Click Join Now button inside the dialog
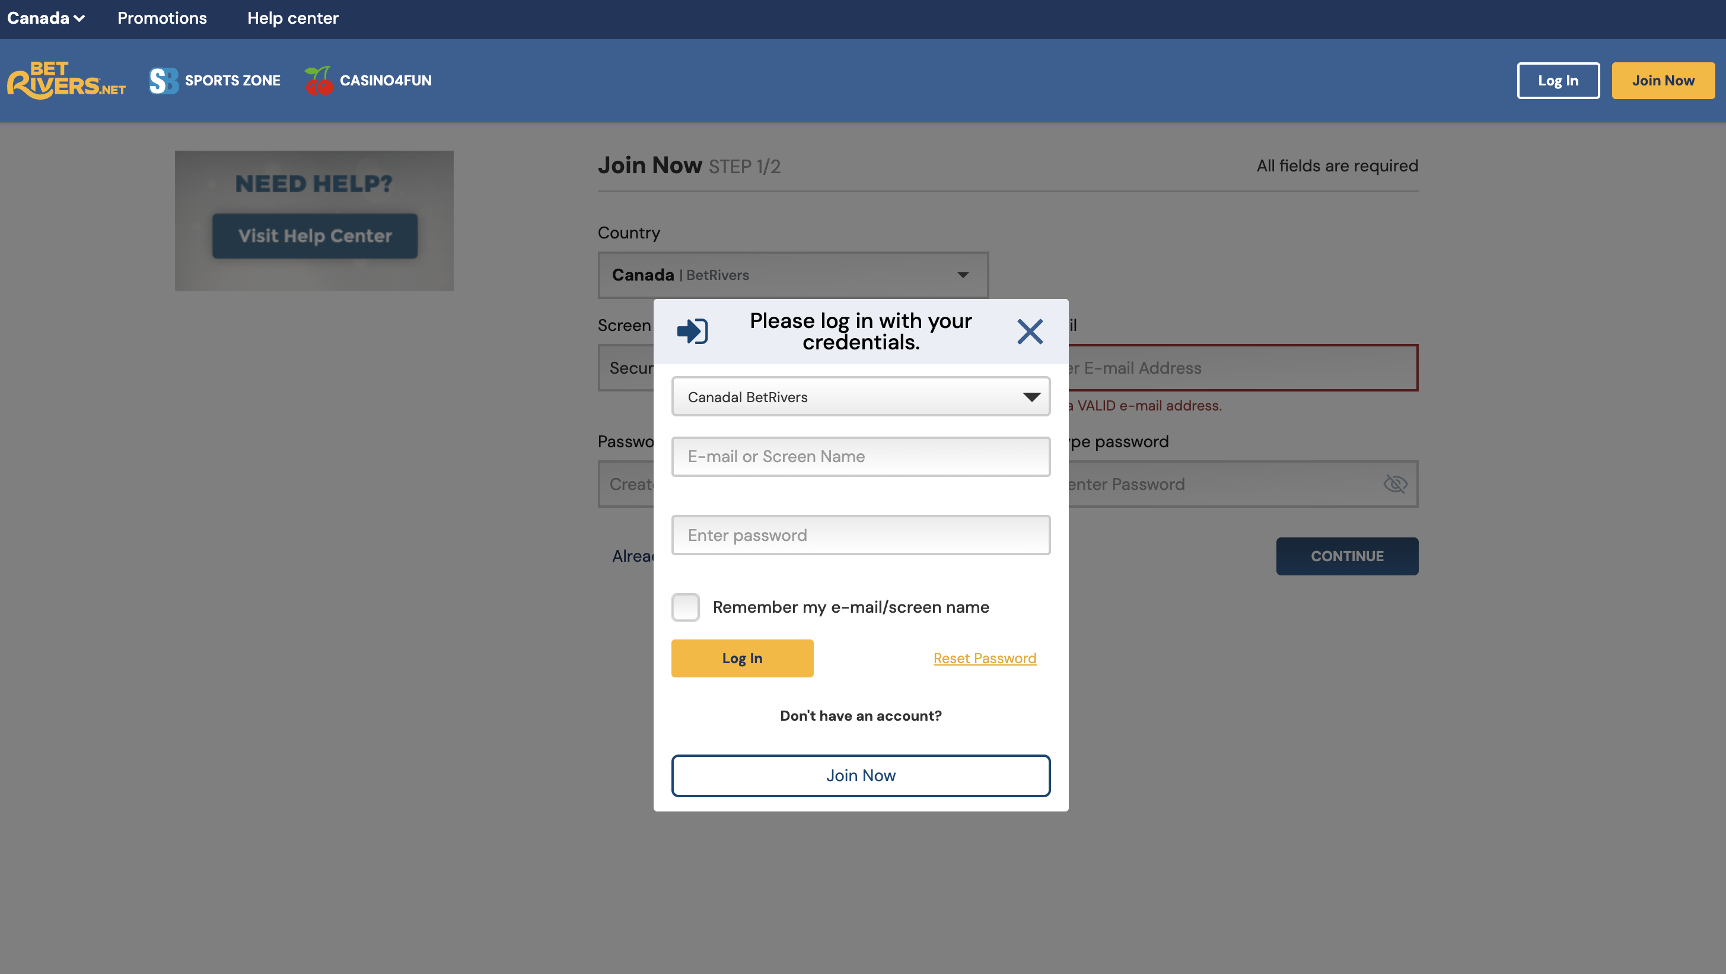The image size is (1726, 974). pos(861,775)
